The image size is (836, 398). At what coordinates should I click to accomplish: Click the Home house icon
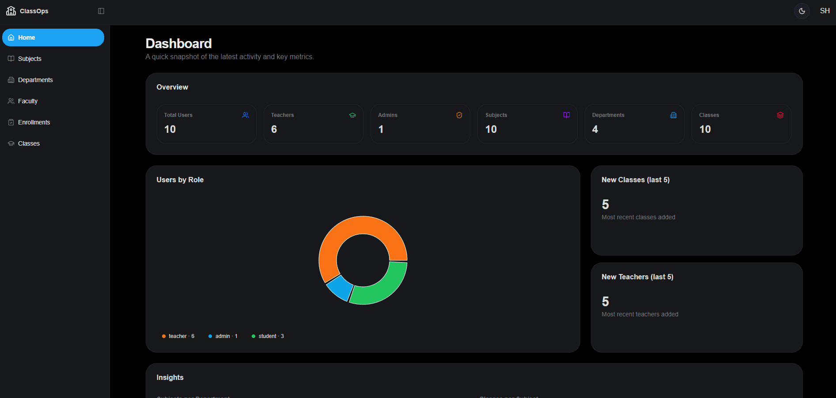(11, 38)
